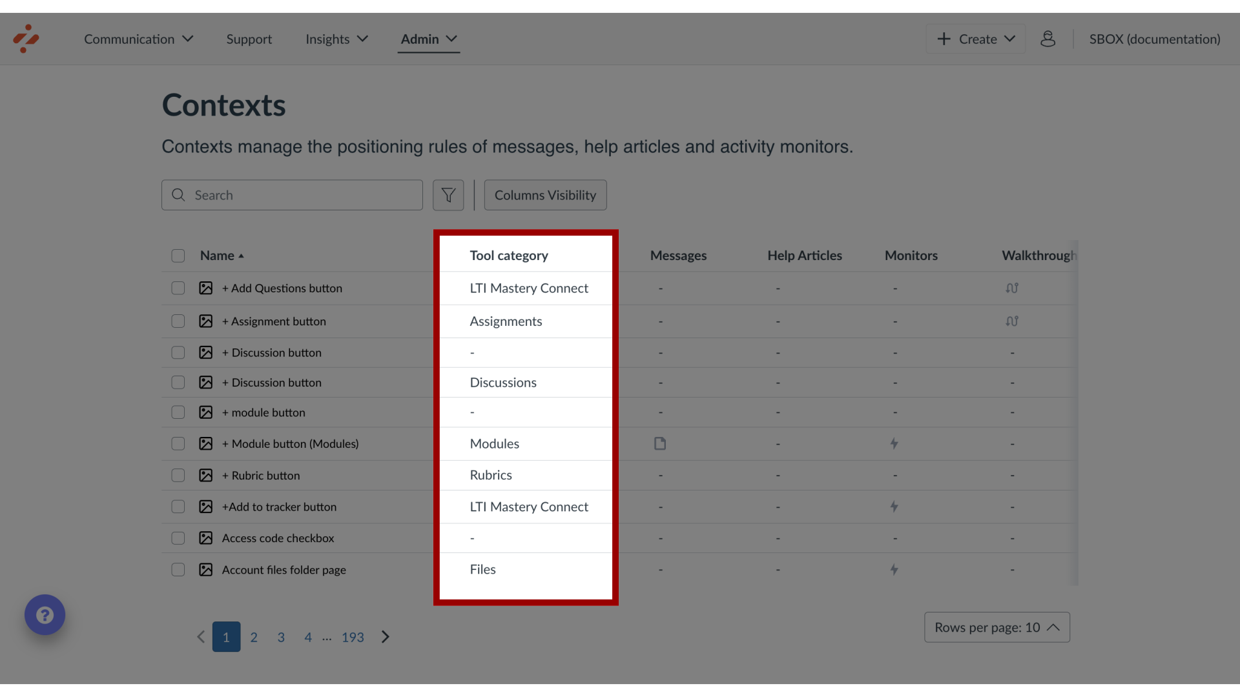Viewport: 1240px width, 697px height.
Task: Click image icon for Access code checkbox
Action: point(205,538)
